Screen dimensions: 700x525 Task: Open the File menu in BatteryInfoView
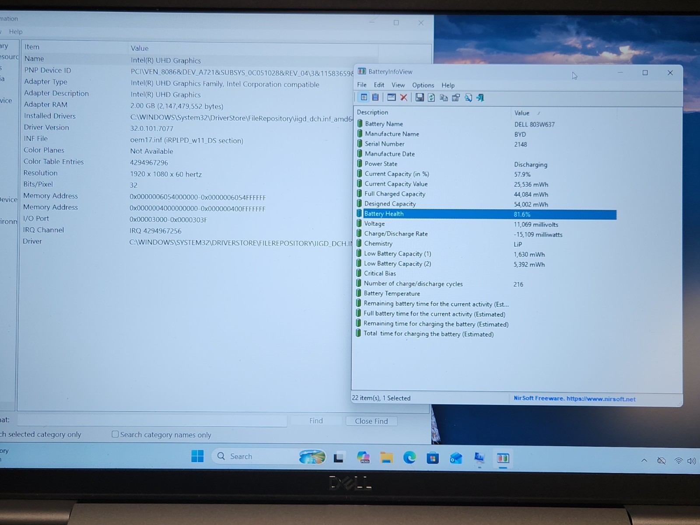[362, 85]
